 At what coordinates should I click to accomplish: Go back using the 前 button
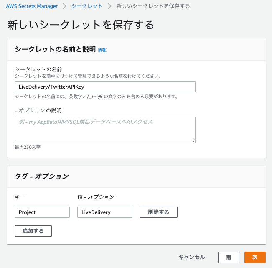click(229, 257)
